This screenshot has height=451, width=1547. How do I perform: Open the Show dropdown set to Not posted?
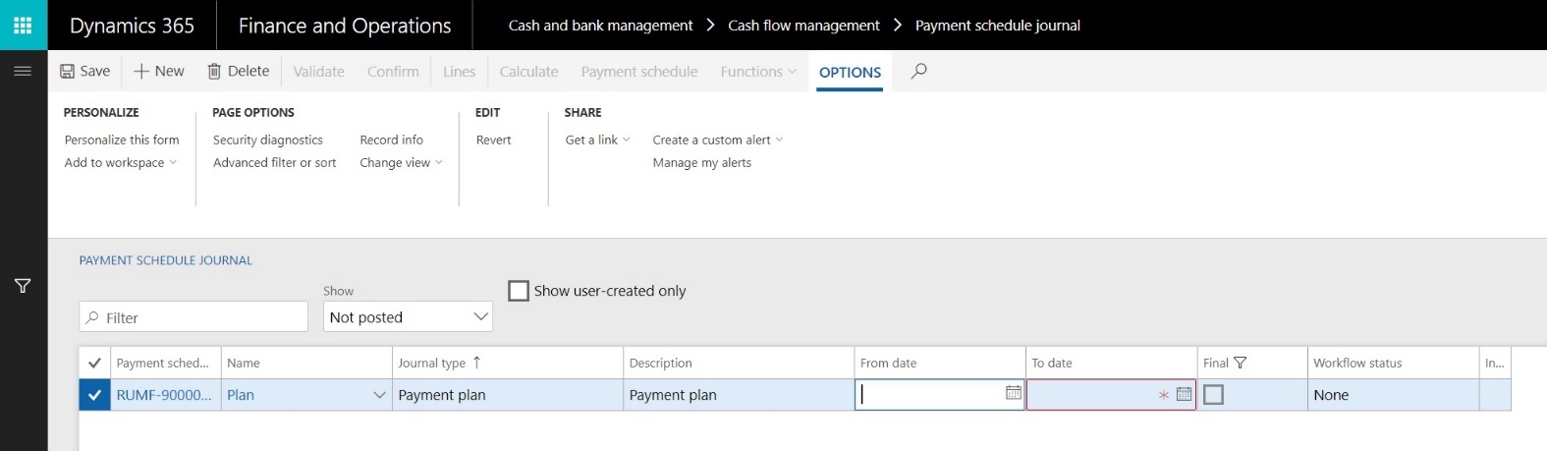[x=408, y=317]
